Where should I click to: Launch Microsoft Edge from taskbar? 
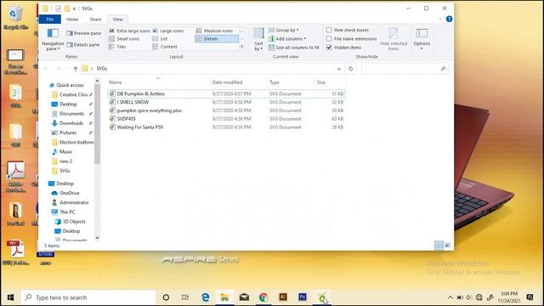(x=206, y=297)
